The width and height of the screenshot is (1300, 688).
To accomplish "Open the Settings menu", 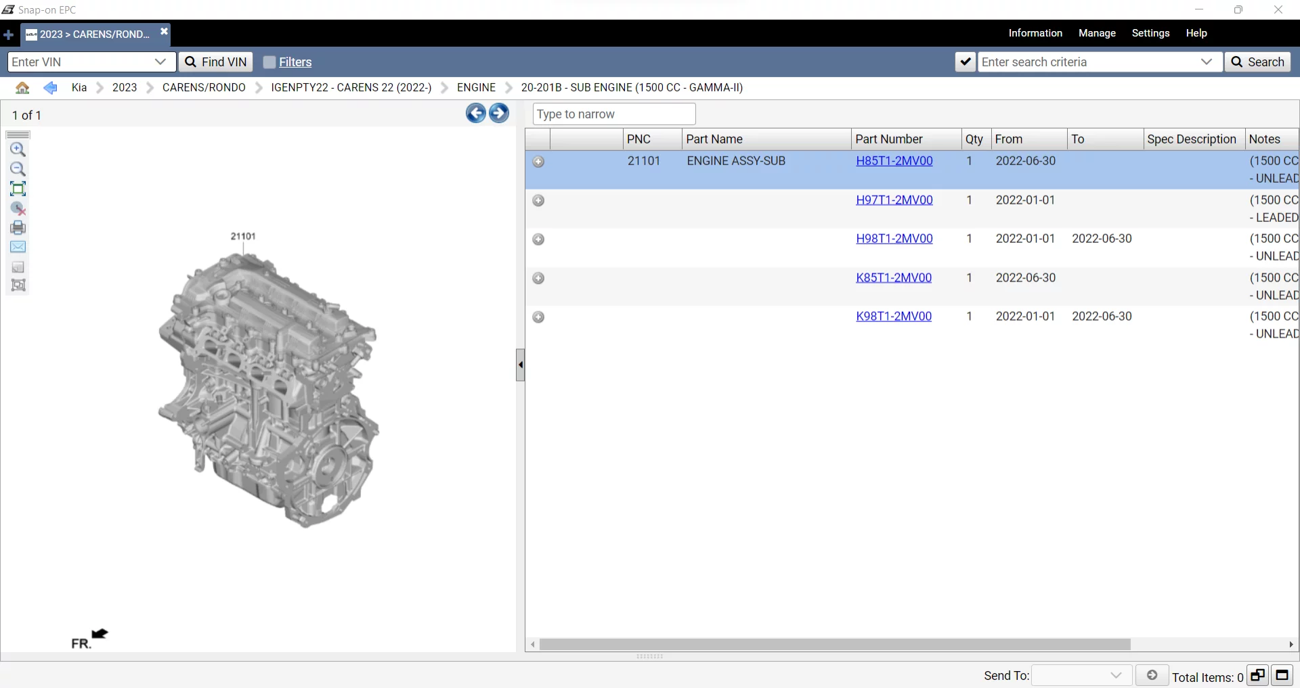I will point(1150,33).
